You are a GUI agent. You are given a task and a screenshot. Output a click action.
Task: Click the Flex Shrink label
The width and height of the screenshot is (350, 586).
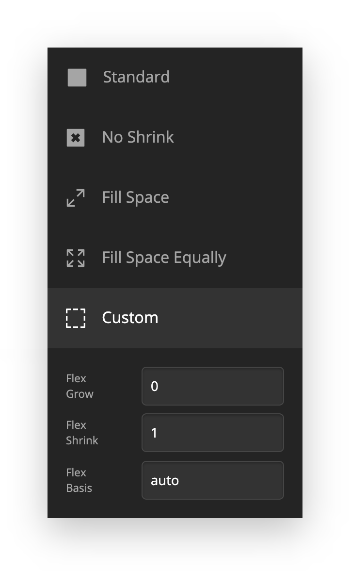(x=82, y=433)
